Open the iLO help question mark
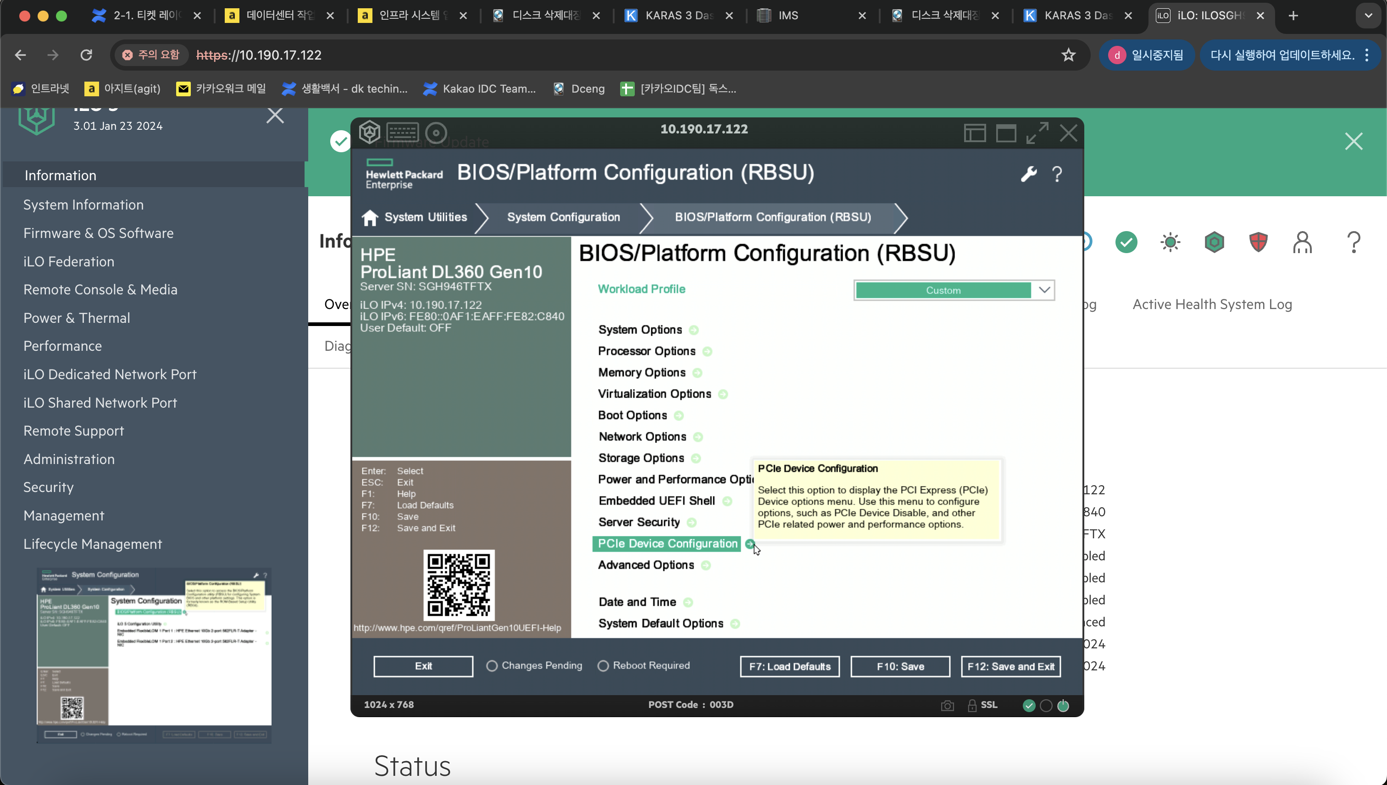This screenshot has height=785, width=1387. 1354,242
